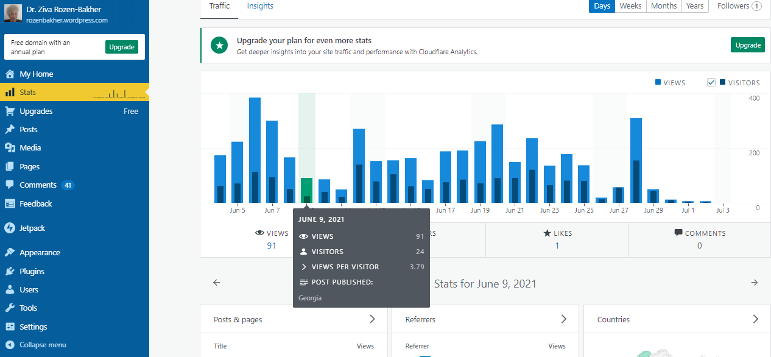Open Appearance paintbrush icon
Image resolution: width=771 pixels, height=357 pixels.
click(9, 252)
